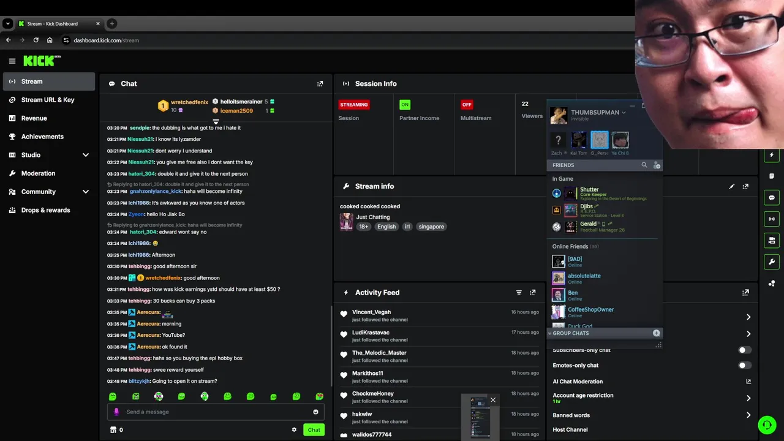This screenshot has width=784, height=441.
Task: Go to browser home page
Action: (x=50, y=40)
